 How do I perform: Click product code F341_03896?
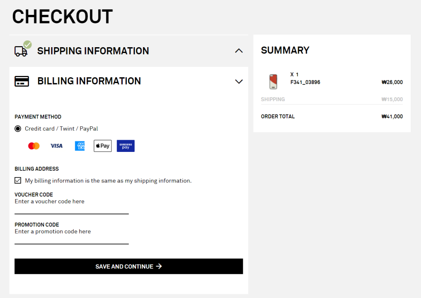click(x=305, y=82)
